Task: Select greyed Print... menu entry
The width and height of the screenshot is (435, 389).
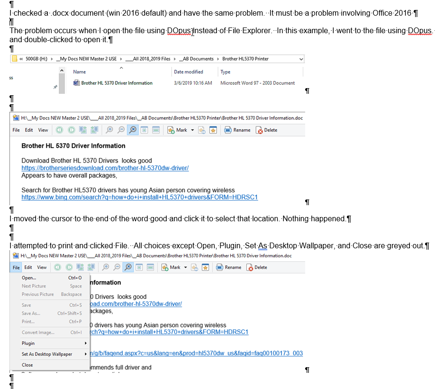Action: click(50, 322)
